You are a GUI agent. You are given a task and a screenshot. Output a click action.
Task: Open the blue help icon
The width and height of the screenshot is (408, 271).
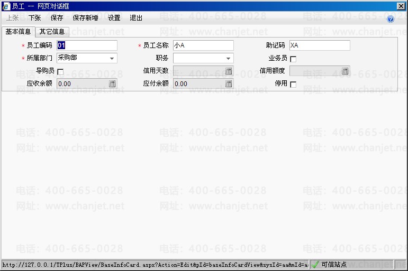(391, 18)
